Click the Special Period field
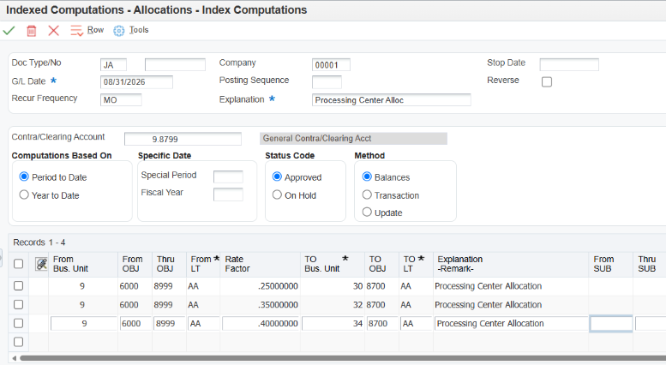 (x=228, y=177)
